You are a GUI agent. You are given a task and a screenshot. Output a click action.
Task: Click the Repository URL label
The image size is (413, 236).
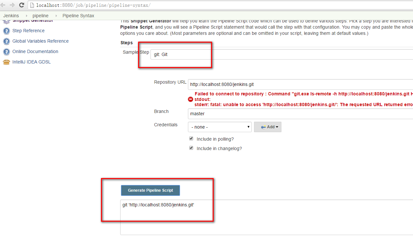[x=170, y=82]
